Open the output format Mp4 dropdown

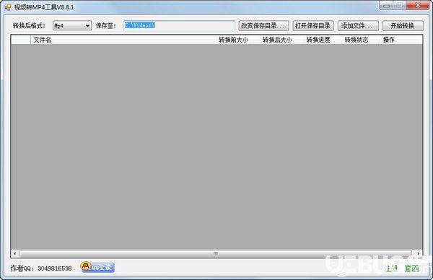point(72,26)
